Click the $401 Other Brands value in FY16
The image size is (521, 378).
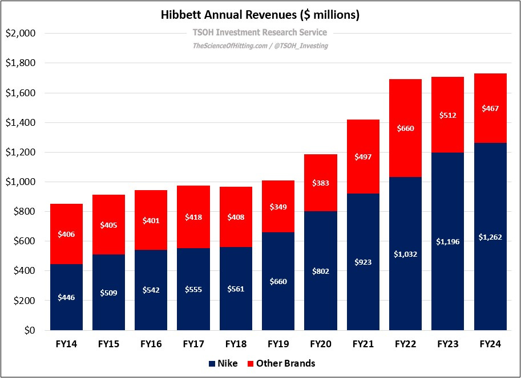click(x=151, y=220)
